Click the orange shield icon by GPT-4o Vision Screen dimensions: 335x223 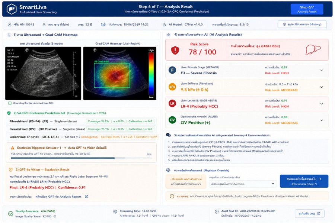coord(11,169)
